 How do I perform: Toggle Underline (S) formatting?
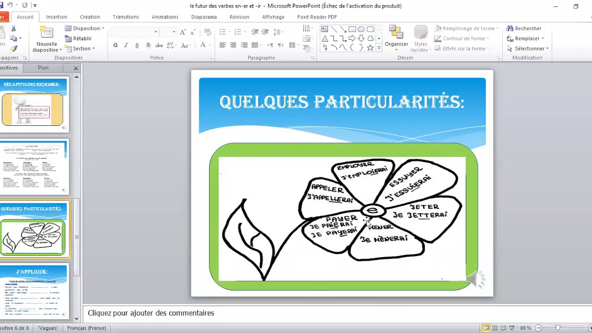137,45
